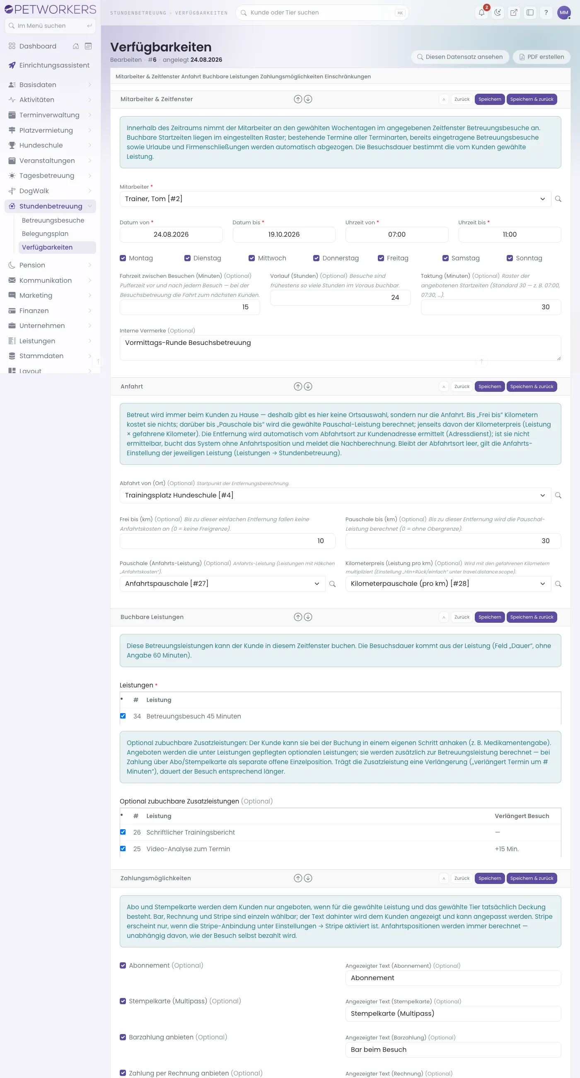Open external link icon in top bar
The height and width of the screenshot is (1078, 580).
tap(514, 12)
